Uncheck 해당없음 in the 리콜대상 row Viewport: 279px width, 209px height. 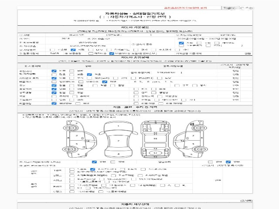click(54, 104)
